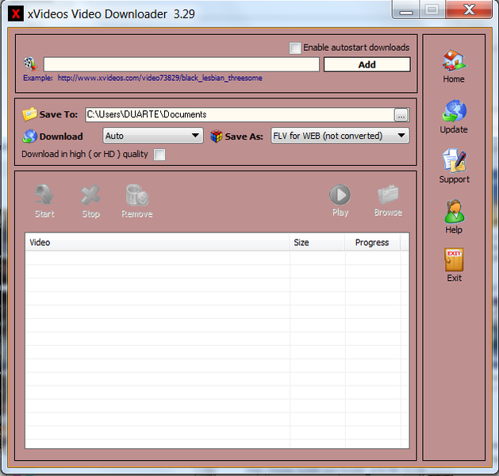
Task: Click the red X application title icon
Action: click(x=16, y=14)
